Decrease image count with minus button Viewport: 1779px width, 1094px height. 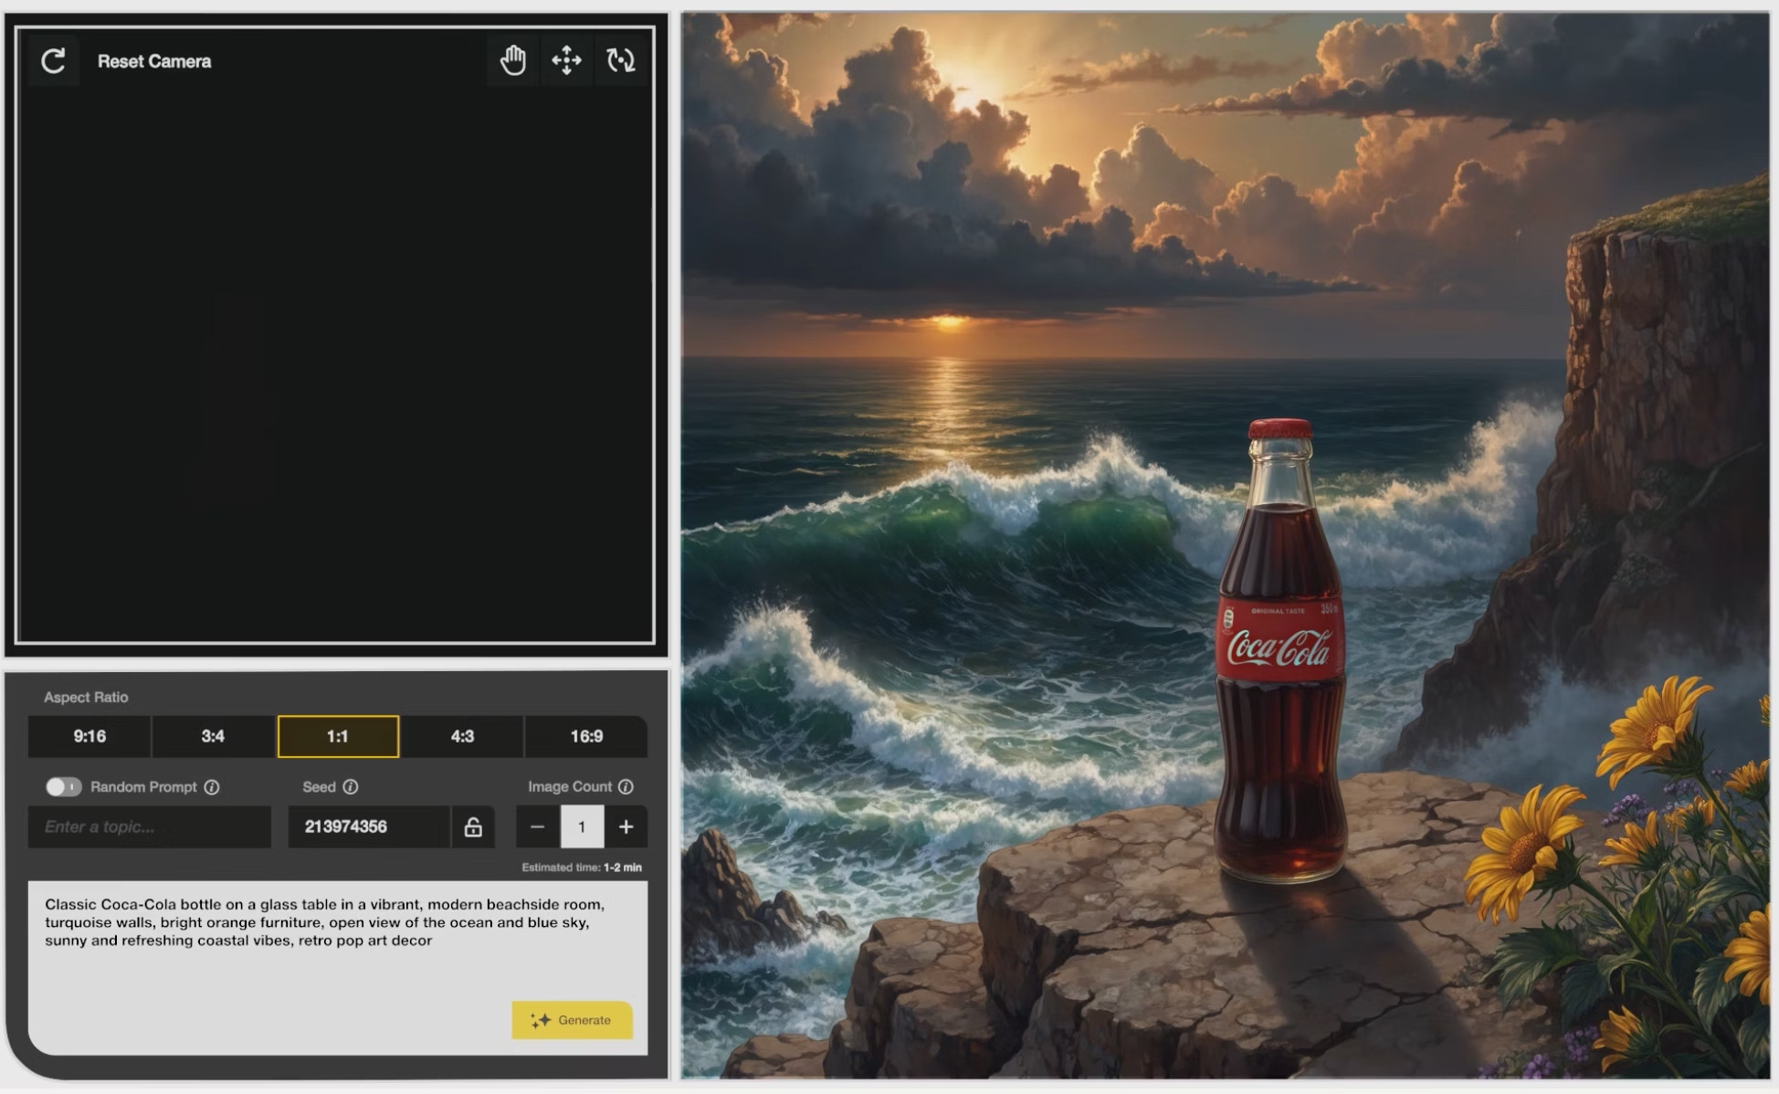(537, 826)
